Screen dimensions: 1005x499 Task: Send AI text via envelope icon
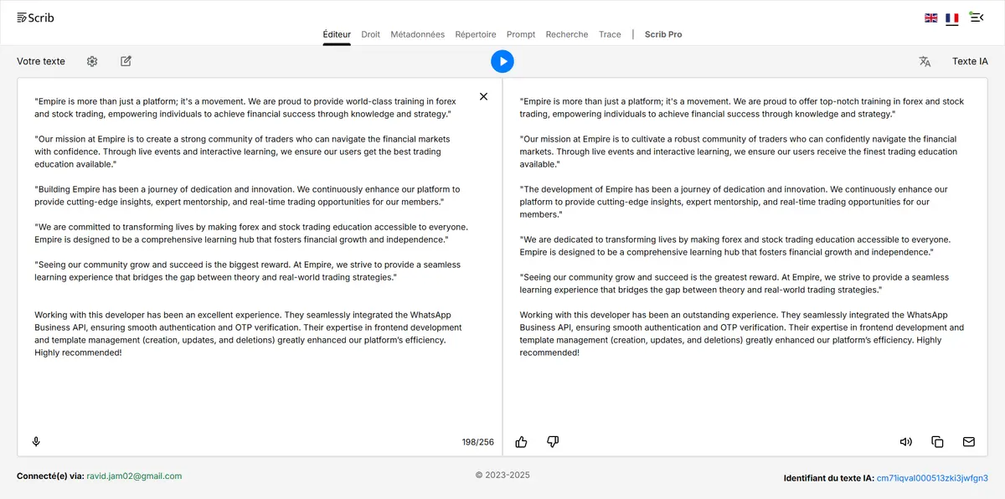969,442
